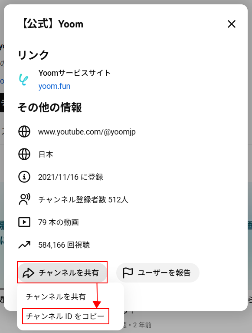Click the subscriber count person icon

[x=24, y=199]
